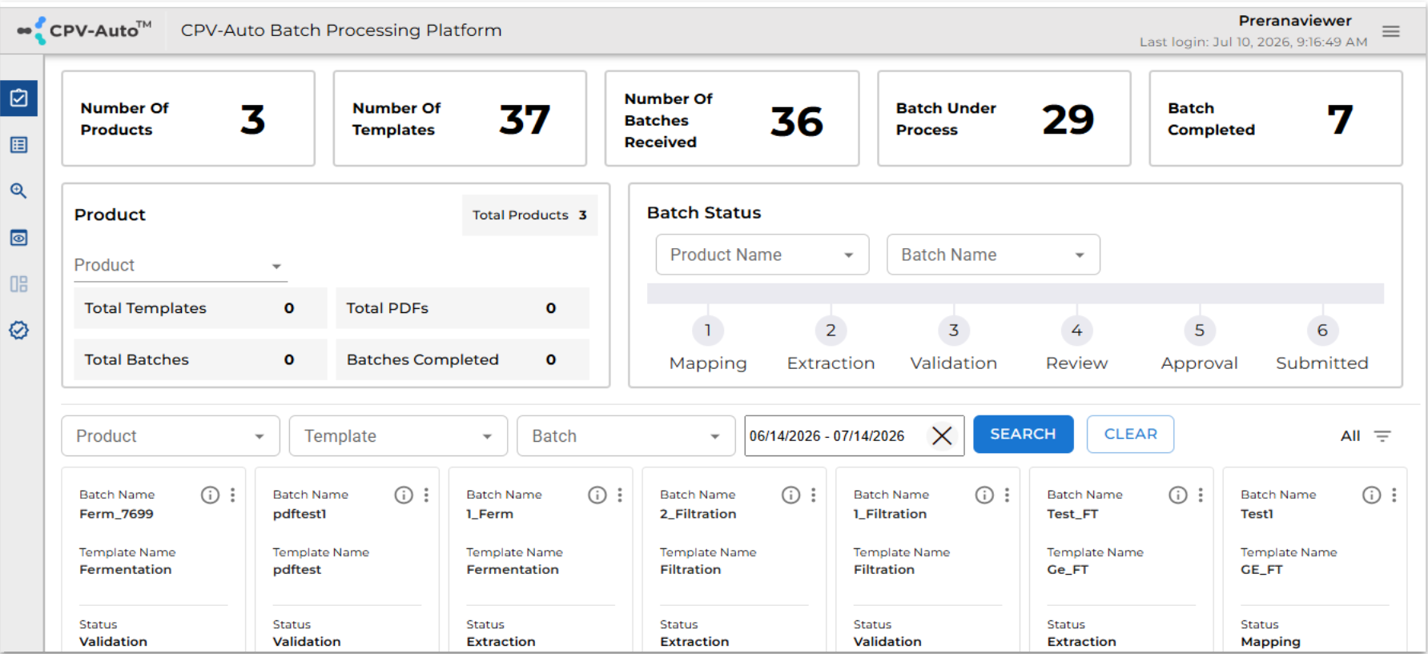1428x654 pixels.
Task: Open more options for batch 1_Ferm
Action: tap(620, 495)
